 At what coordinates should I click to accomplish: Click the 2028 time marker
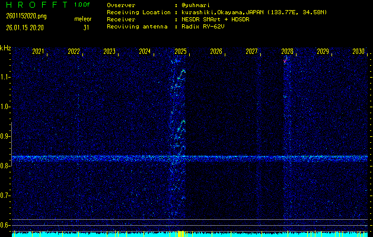pyautogui.click(x=287, y=52)
